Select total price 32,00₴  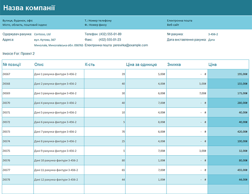pos(228,151)
